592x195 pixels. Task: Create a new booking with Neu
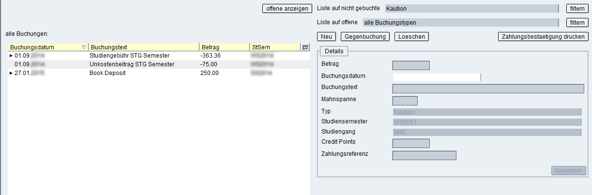coord(327,37)
